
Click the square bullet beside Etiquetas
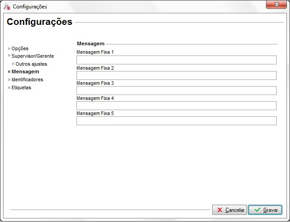(x=9, y=87)
